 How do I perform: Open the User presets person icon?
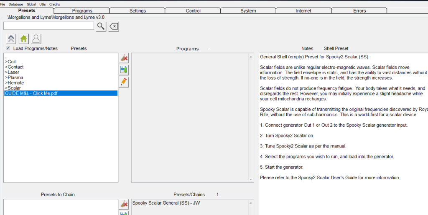point(36,39)
